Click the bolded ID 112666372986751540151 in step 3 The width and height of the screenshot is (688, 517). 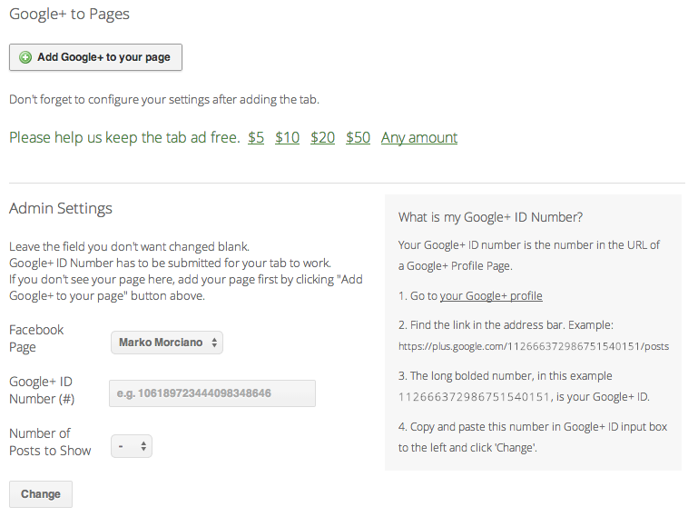474,397
